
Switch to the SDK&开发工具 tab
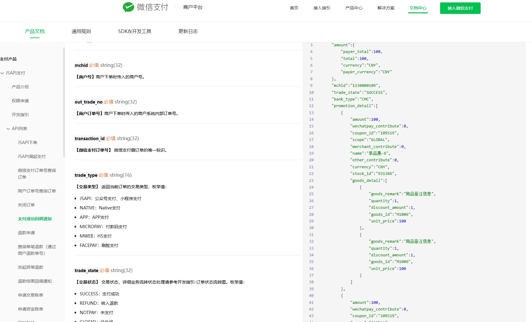(x=135, y=31)
